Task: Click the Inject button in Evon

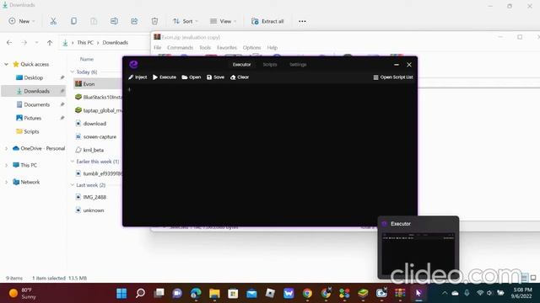Action: (x=138, y=77)
